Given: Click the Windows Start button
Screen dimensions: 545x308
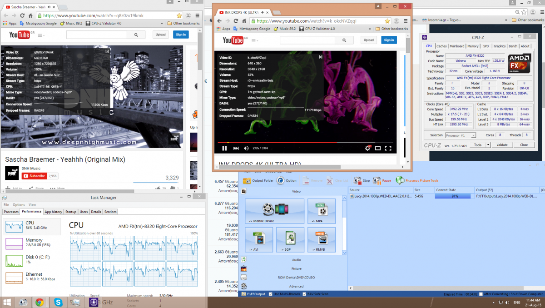Looking at the screenshot, I should pyautogui.click(x=7, y=302).
